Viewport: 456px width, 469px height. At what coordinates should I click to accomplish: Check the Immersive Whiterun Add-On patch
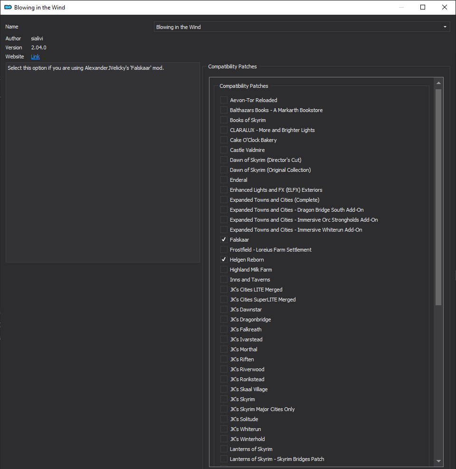[224, 230]
